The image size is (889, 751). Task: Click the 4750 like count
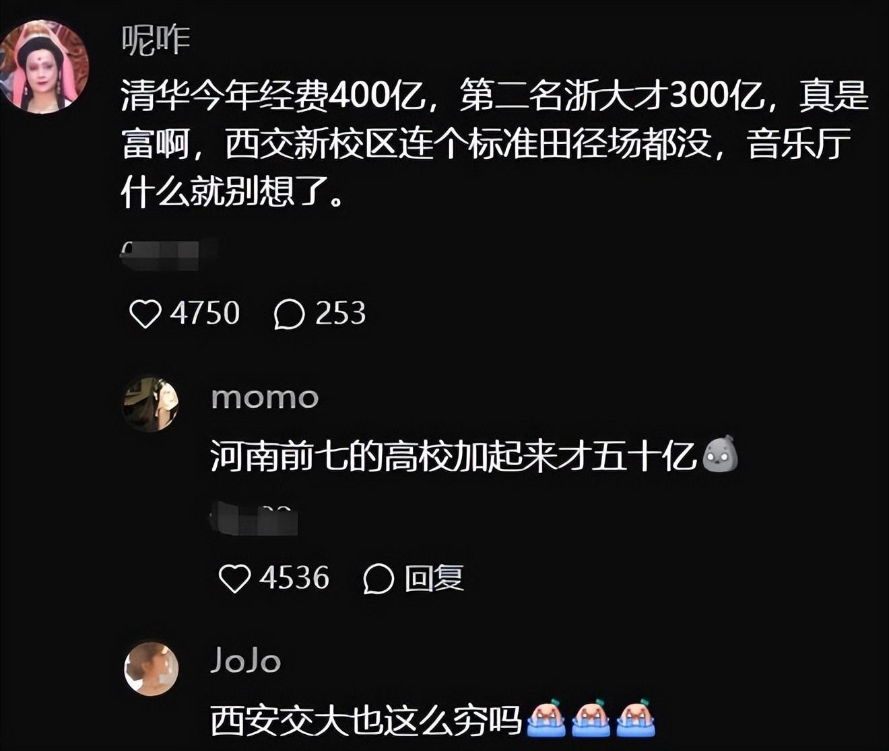pos(205,313)
